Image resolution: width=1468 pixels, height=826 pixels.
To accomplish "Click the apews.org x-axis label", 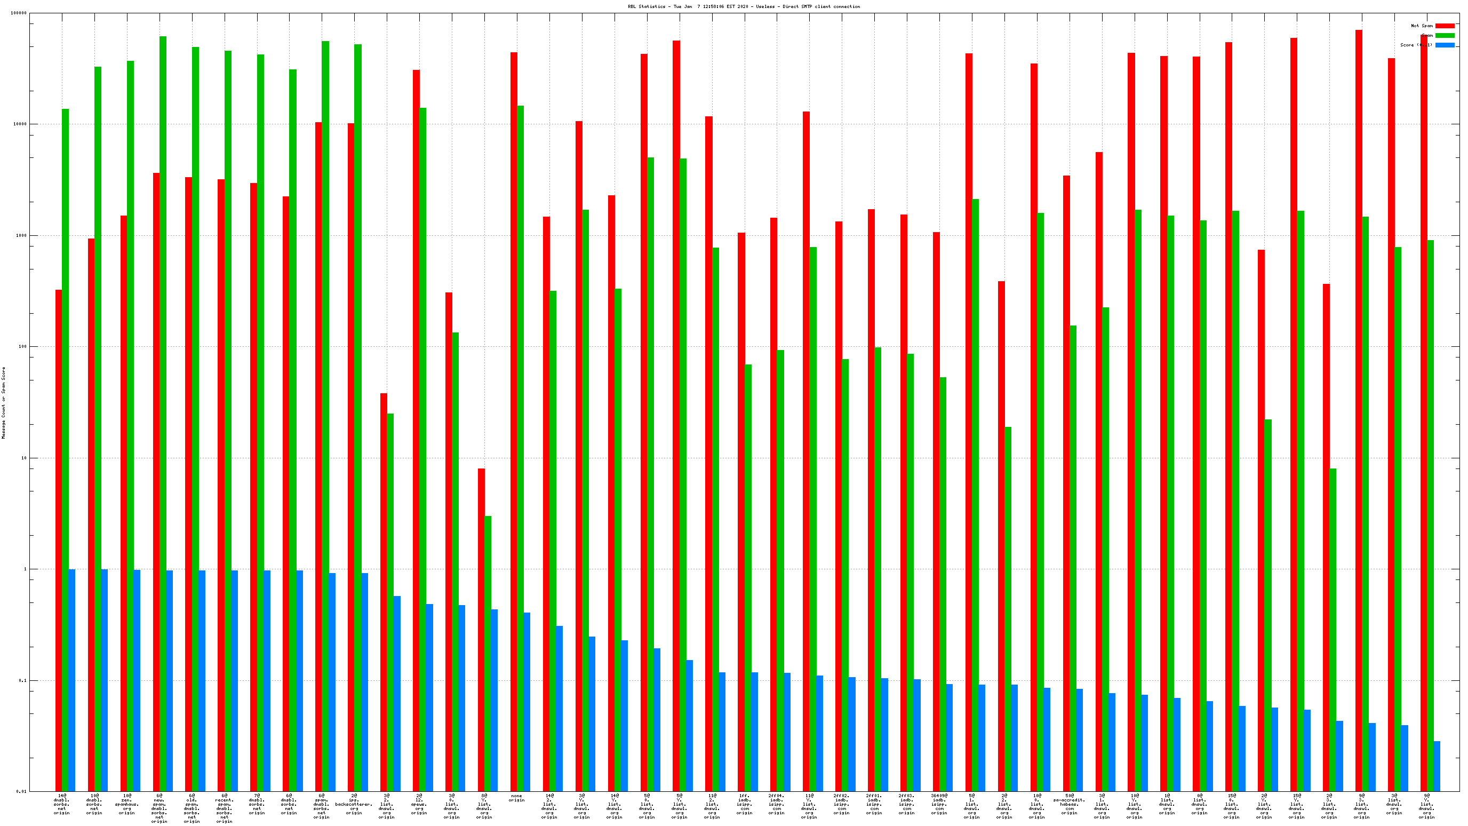I will pyautogui.click(x=419, y=804).
